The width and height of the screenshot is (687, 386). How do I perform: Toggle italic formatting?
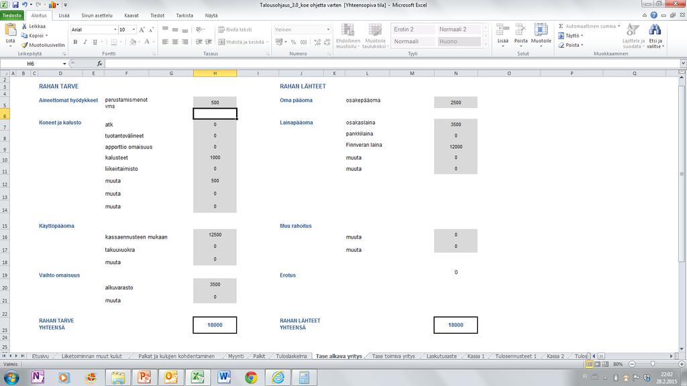point(85,42)
